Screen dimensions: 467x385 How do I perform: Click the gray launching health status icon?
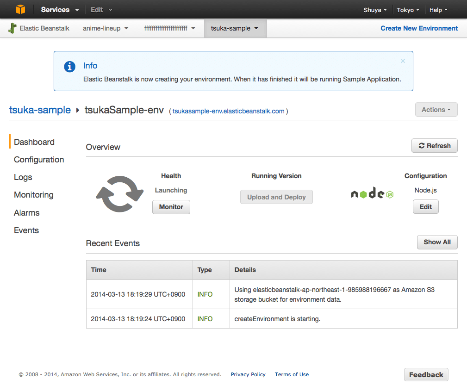click(x=120, y=194)
